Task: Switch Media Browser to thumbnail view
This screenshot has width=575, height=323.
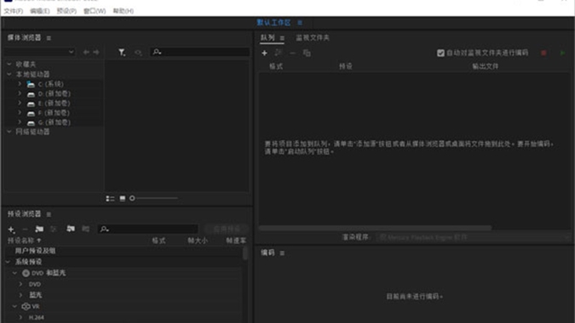Action: tap(123, 199)
